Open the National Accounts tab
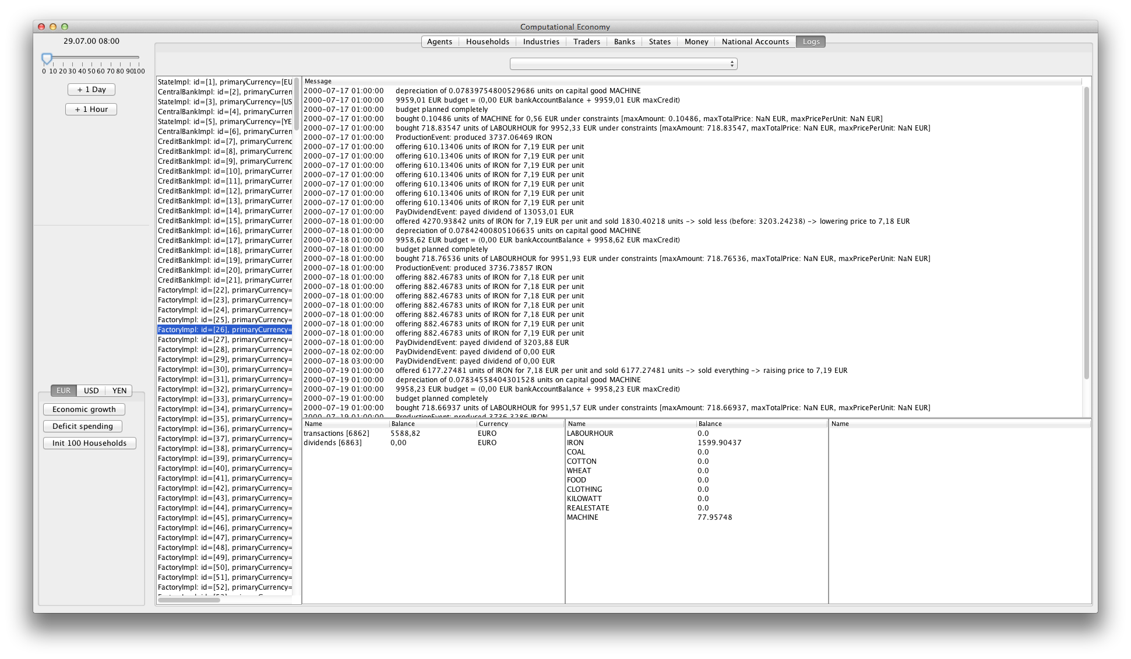This screenshot has width=1131, height=659. click(755, 41)
